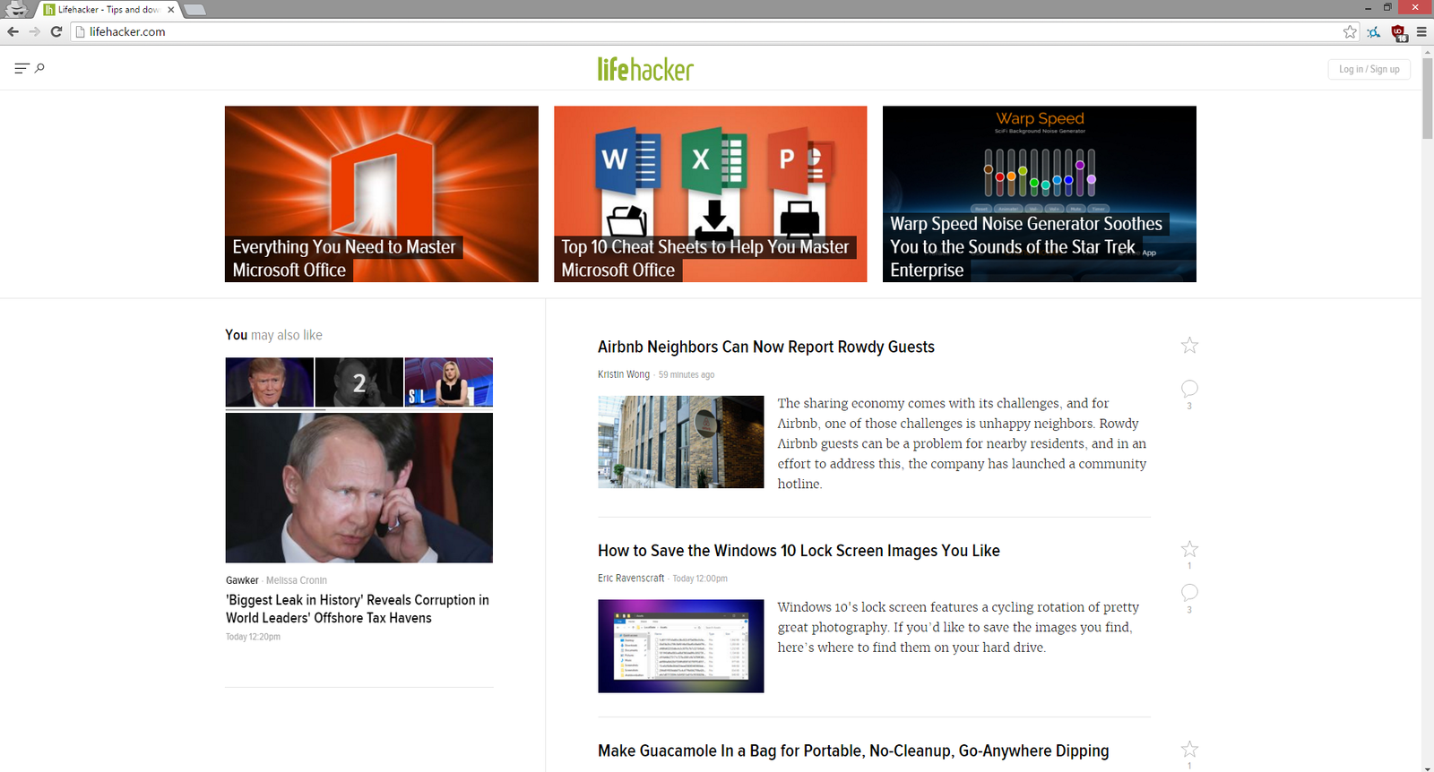Select the blonde woman thumbnail in carousel
This screenshot has width=1434, height=772.
click(448, 382)
